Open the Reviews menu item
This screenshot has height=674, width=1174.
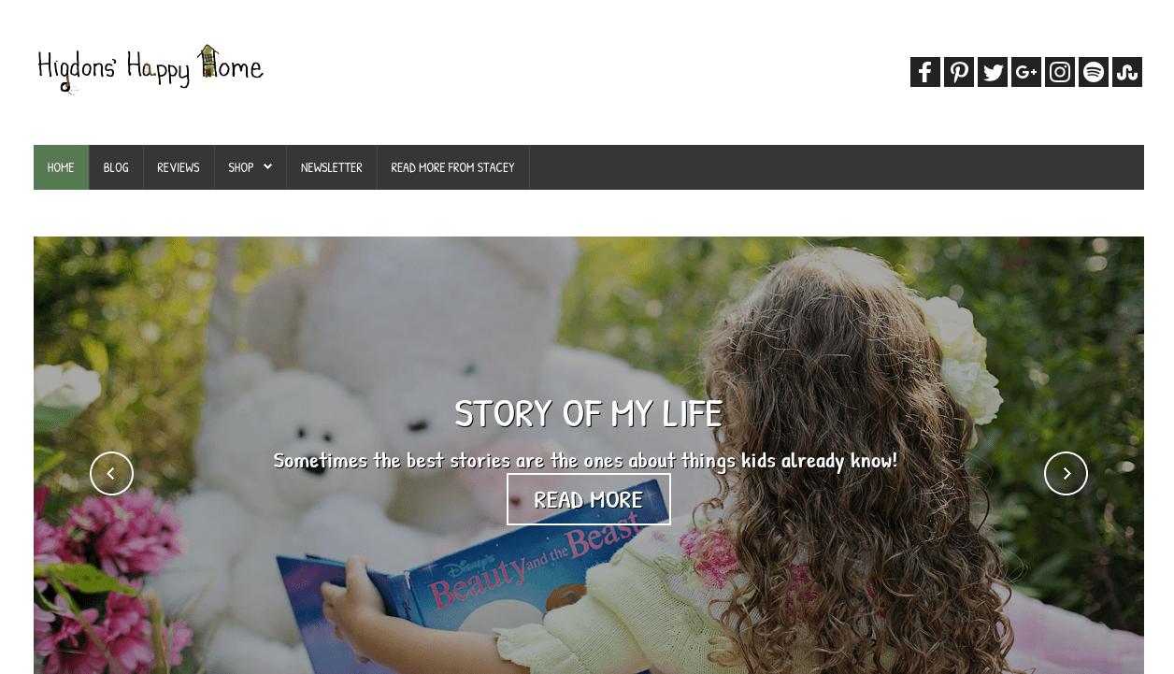point(179,167)
